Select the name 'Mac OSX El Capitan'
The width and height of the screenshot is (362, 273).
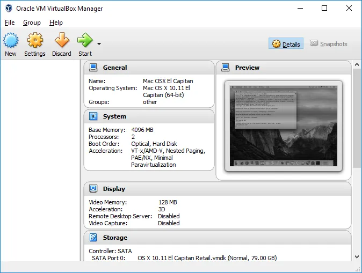tap(168, 81)
